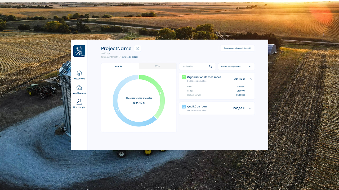Open Mon compte user profile
The height and width of the screenshot is (190, 339).
tap(79, 102)
